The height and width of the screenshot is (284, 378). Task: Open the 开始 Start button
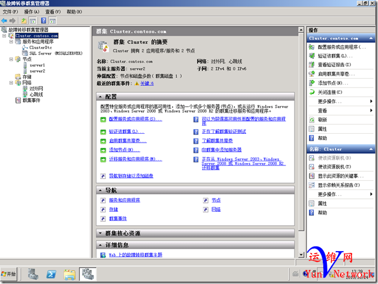pyautogui.click(x=9, y=274)
